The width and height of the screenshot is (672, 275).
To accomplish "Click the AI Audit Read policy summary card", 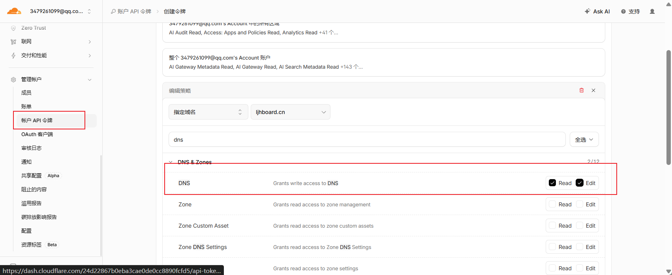I will [x=383, y=32].
